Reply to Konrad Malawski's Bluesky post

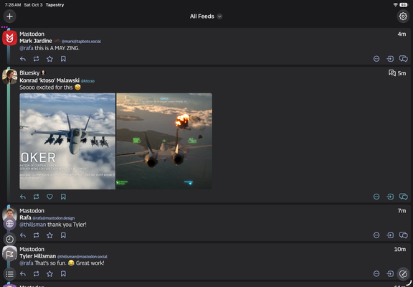23,197
